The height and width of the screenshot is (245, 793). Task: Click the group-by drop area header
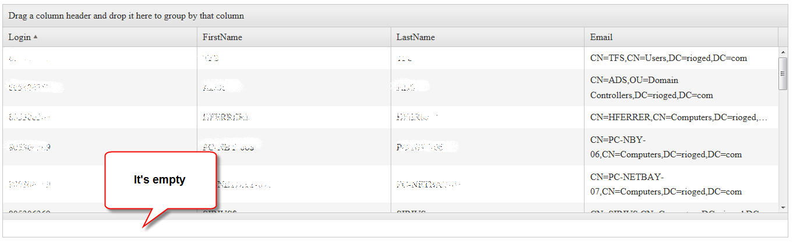point(126,16)
